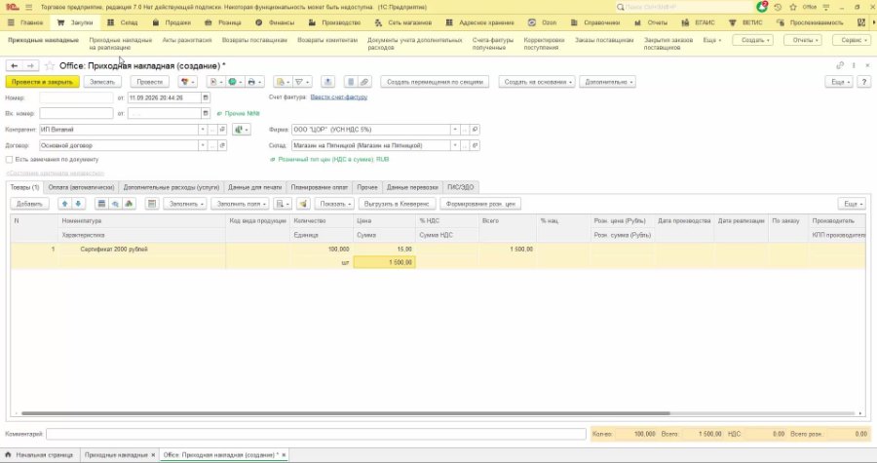
Task: Click the calculator form icon in table toolbar
Action: pos(152,204)
